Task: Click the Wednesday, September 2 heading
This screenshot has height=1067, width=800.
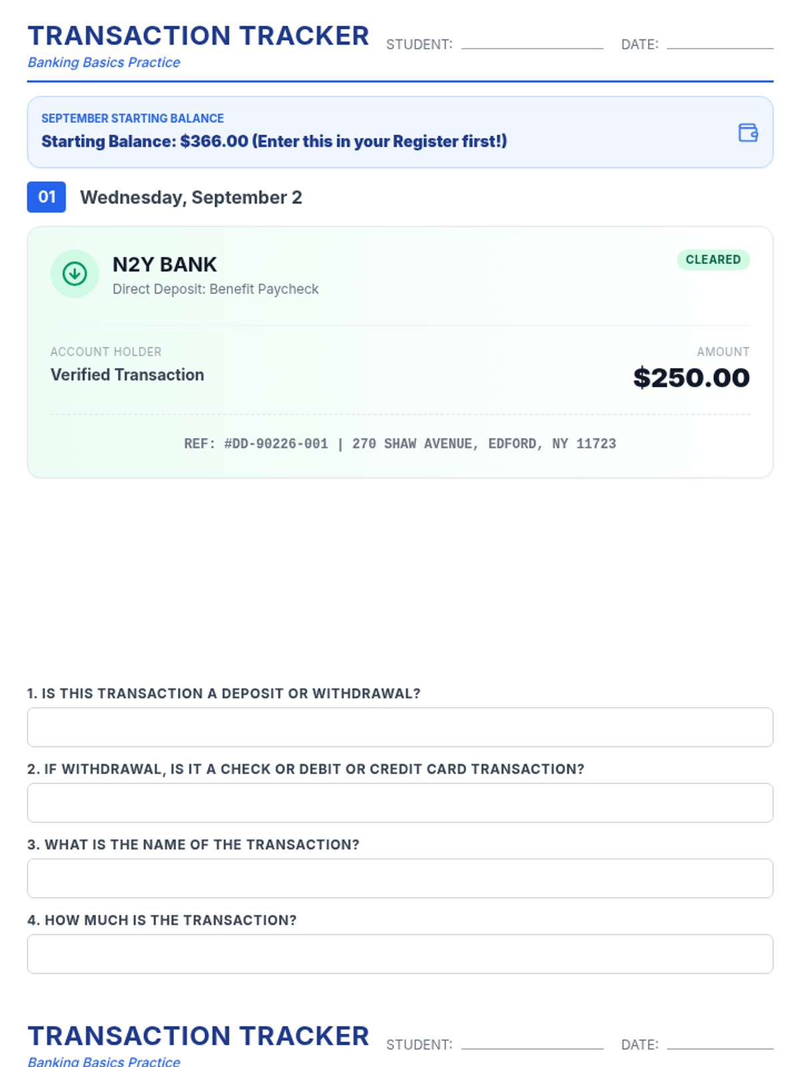Action: (191, 197)
